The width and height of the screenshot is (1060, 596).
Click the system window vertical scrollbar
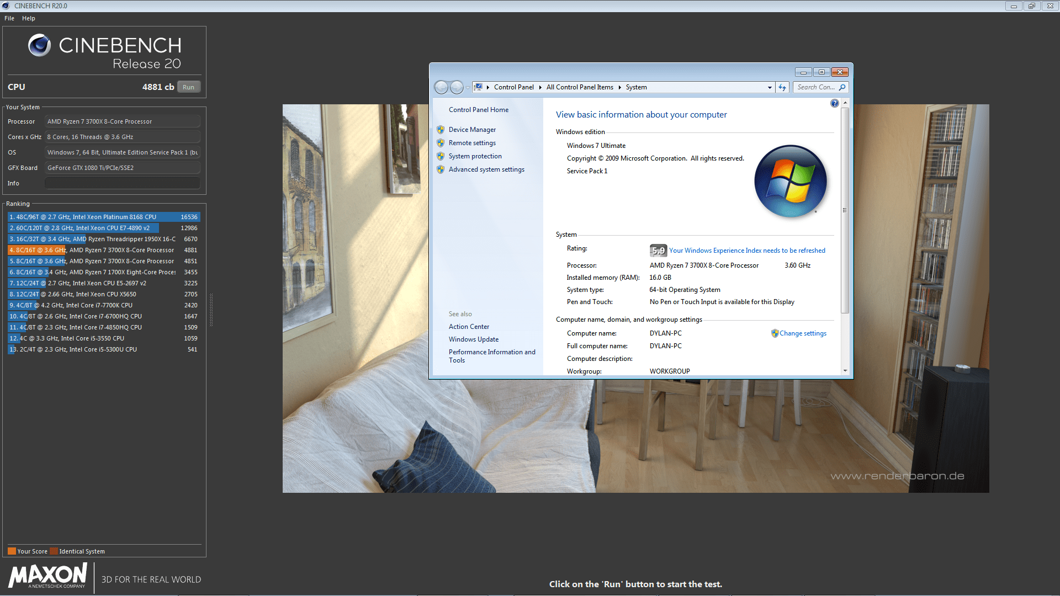point(845,210)
